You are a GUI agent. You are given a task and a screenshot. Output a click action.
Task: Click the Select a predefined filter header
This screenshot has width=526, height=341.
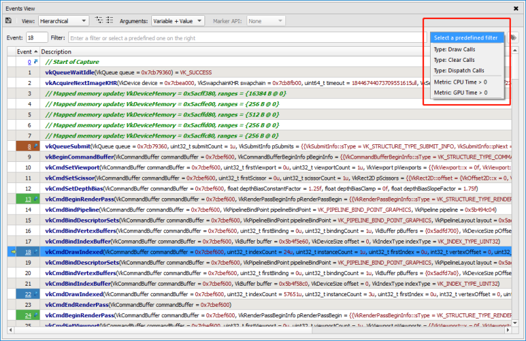point(467,38)
